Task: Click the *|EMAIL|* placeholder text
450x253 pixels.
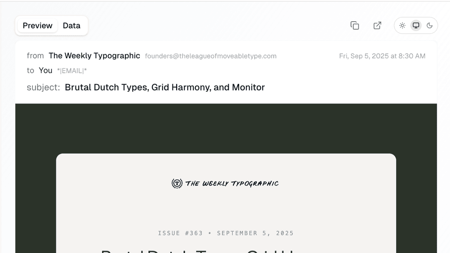Action: click(72, 71)
